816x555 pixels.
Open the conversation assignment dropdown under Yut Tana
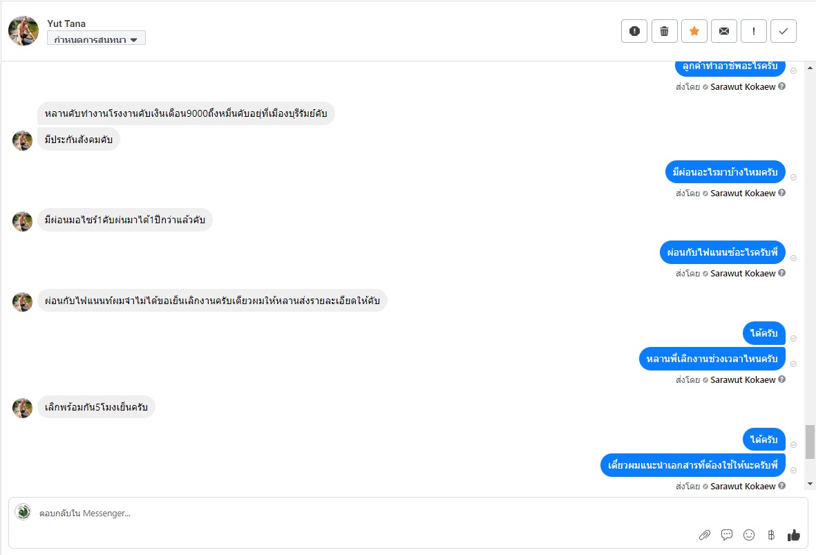(96, 39)
